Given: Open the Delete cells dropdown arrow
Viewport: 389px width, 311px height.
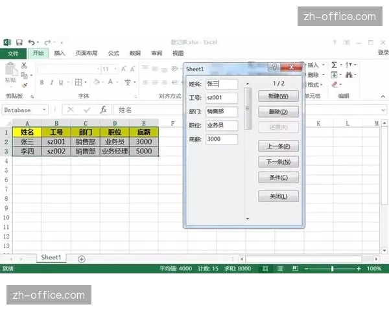Looking at the screenshot, I should (324, 75).
